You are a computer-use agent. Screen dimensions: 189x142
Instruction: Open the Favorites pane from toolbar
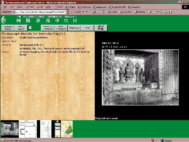point(125,12)
